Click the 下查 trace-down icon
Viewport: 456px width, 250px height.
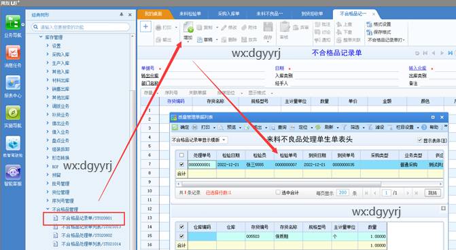(x=339, y=33)
